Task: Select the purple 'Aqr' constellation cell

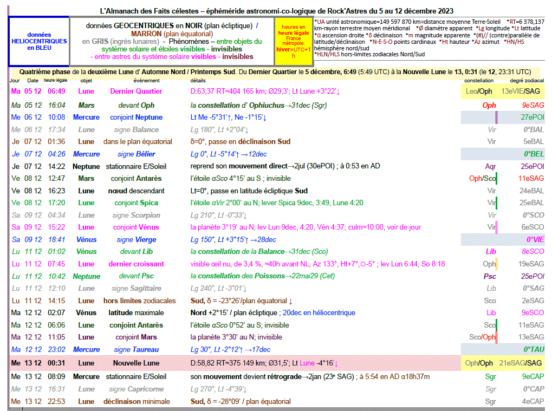Action: coord(490,166)
